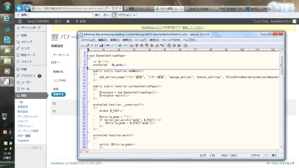Jump to previous position with green arrow

[x=120, y=45]
